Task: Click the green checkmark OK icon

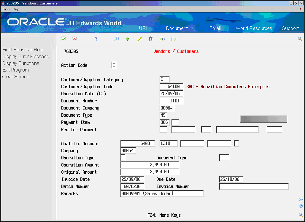Action: point(63,39)
